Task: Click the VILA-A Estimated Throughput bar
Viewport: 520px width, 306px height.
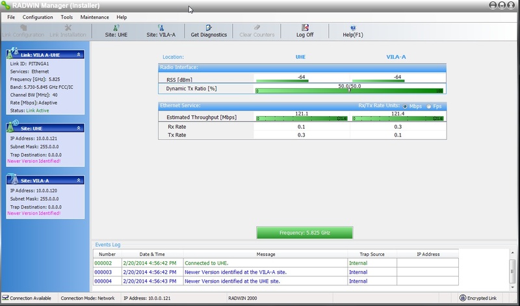Action: click(x=398, y=118)
